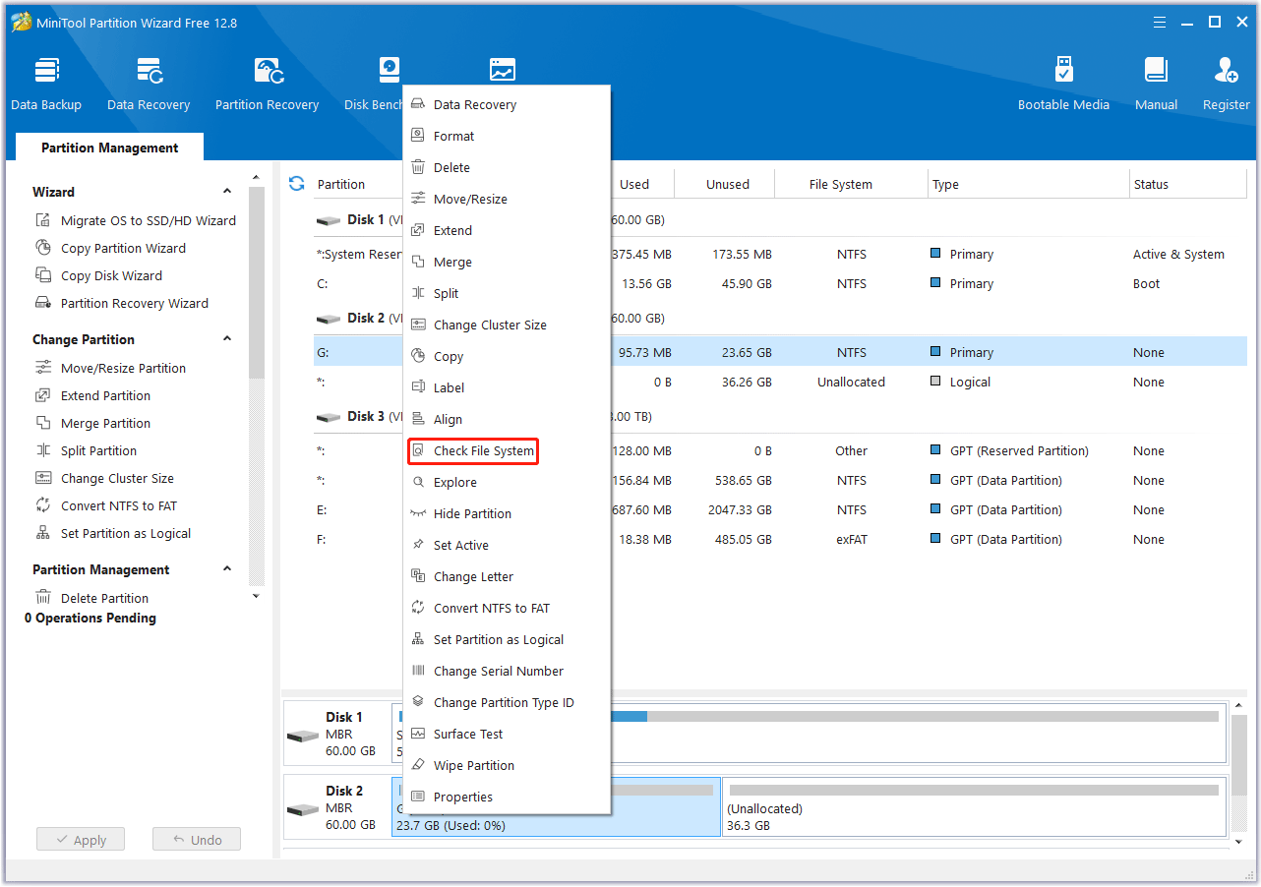Click Check File System menu entry
This screenshot has width=1261, height=887.
507,450
